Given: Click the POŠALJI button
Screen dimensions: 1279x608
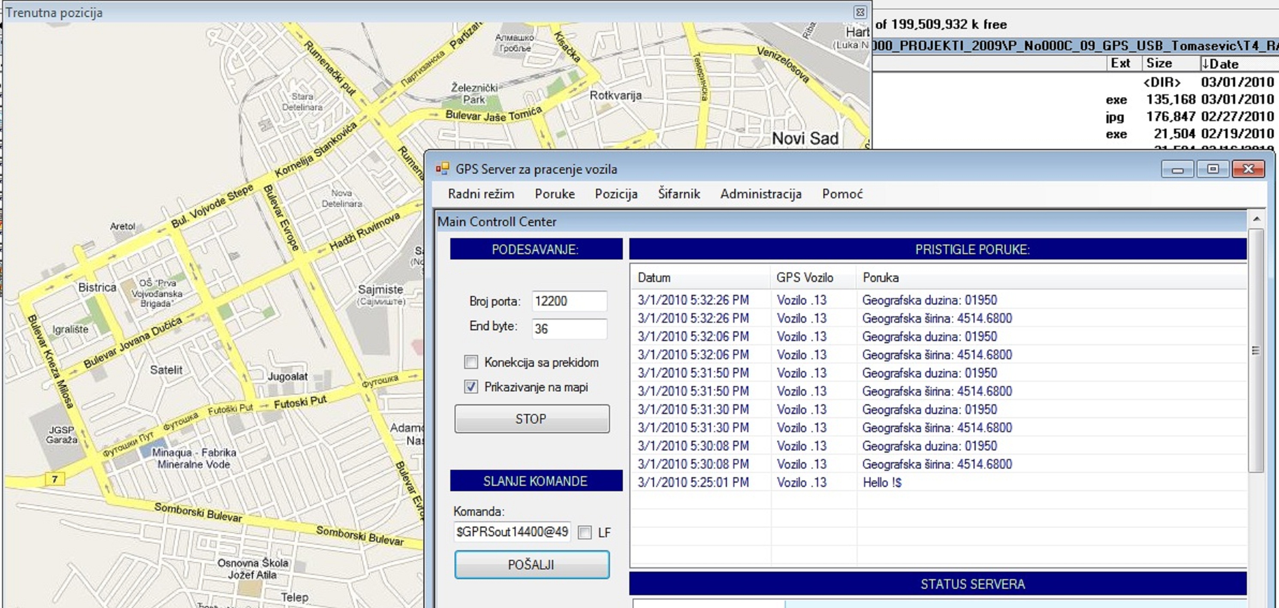Looking at the screenshot, I should point(532,565).
